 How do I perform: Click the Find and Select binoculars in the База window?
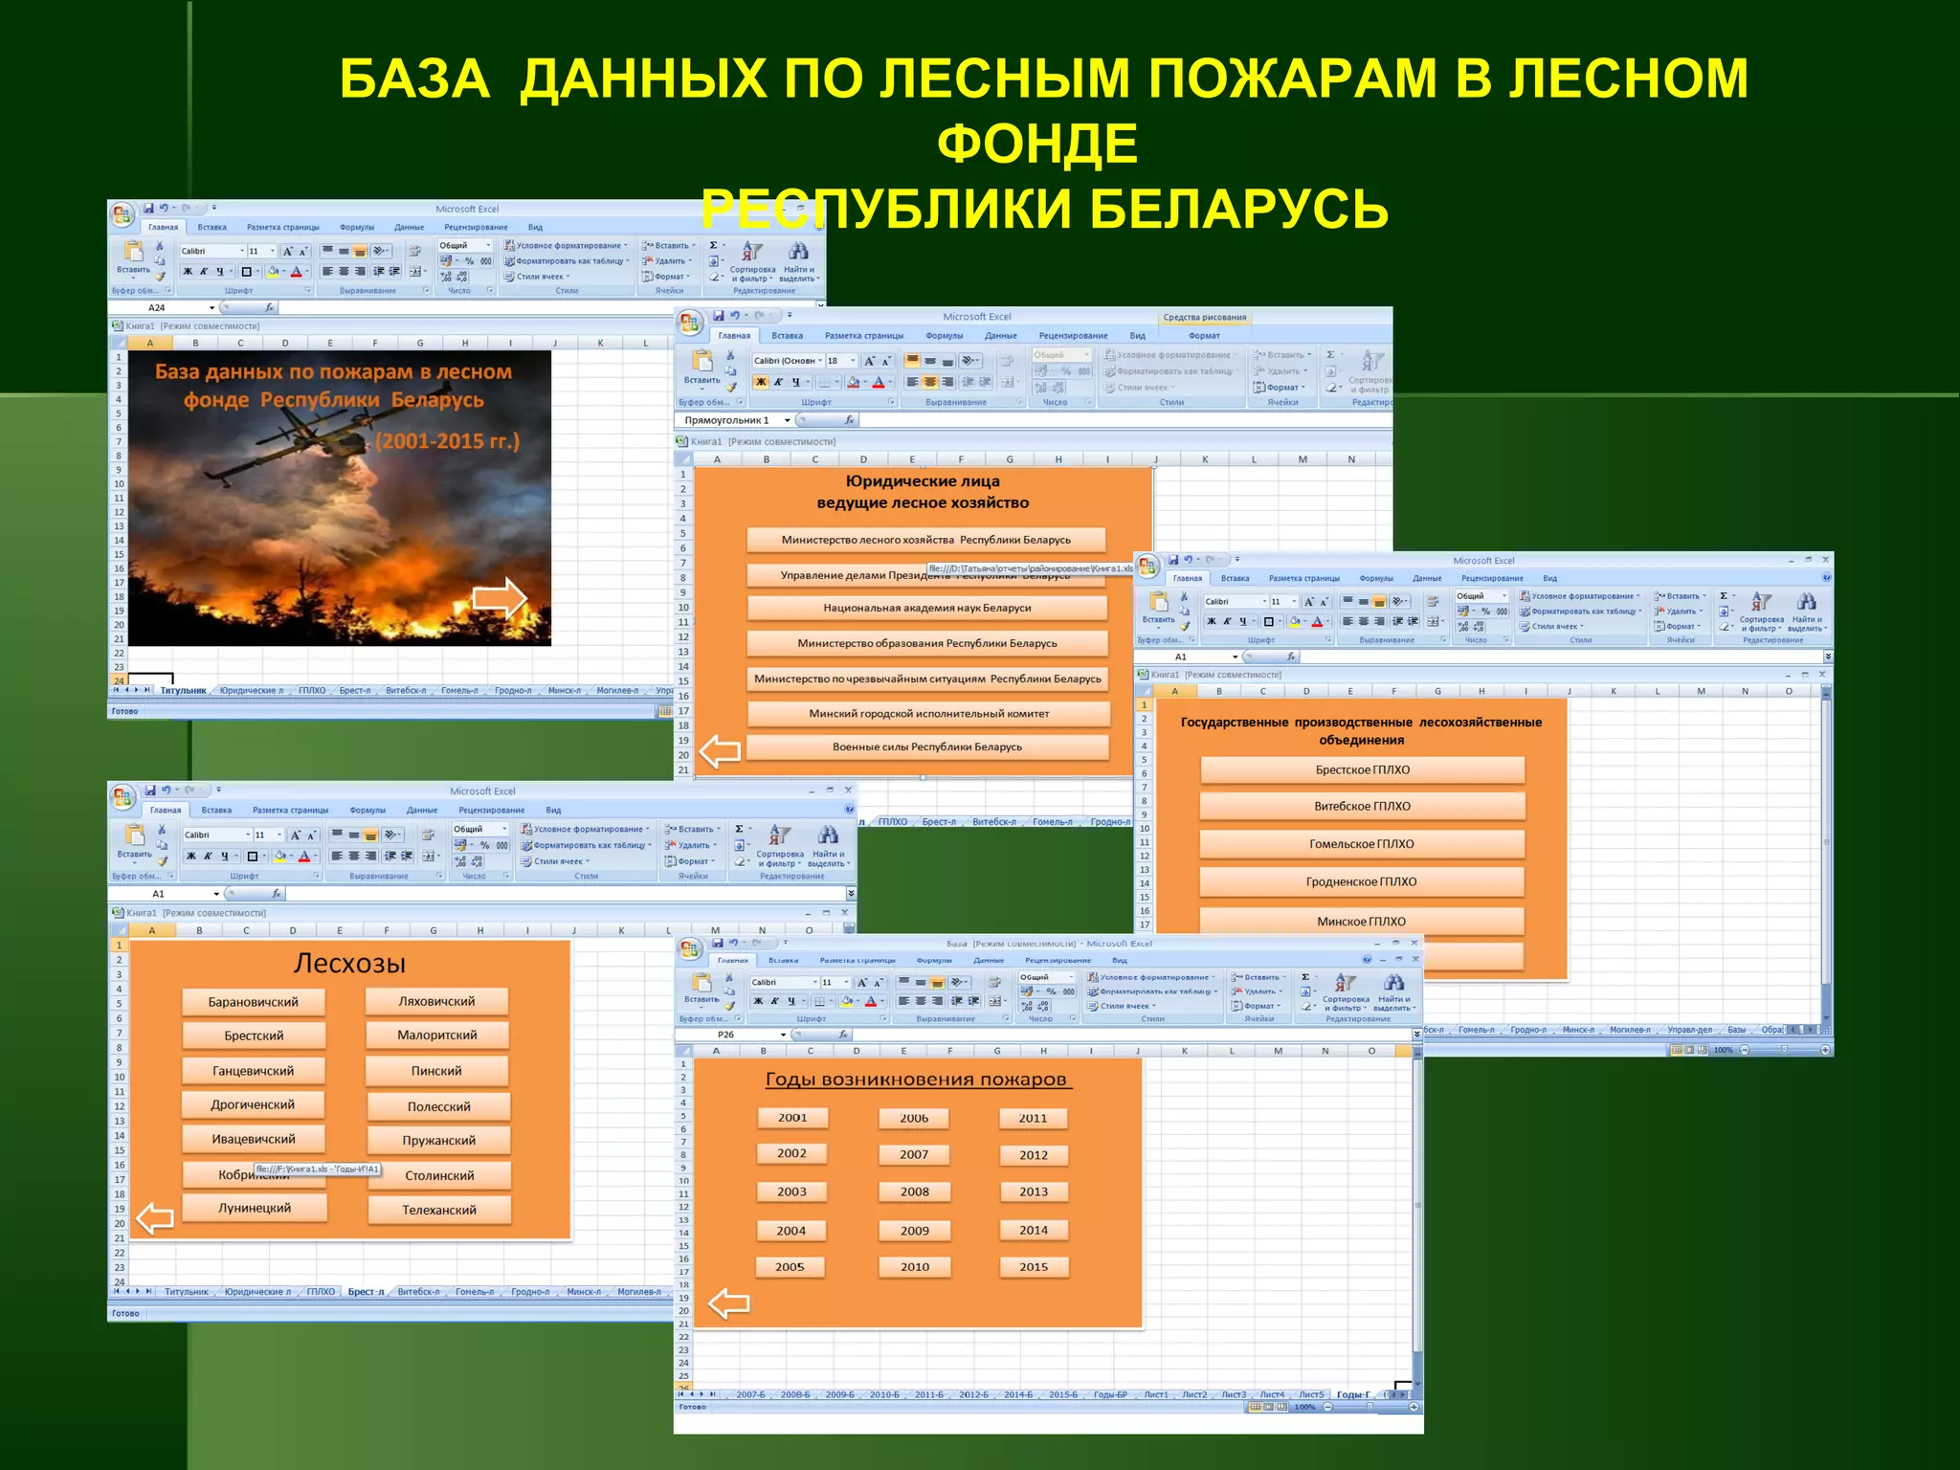coord(1392,982)
